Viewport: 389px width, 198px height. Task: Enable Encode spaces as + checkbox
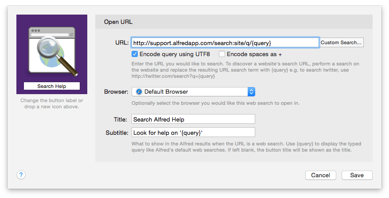[x=222, y=54]
